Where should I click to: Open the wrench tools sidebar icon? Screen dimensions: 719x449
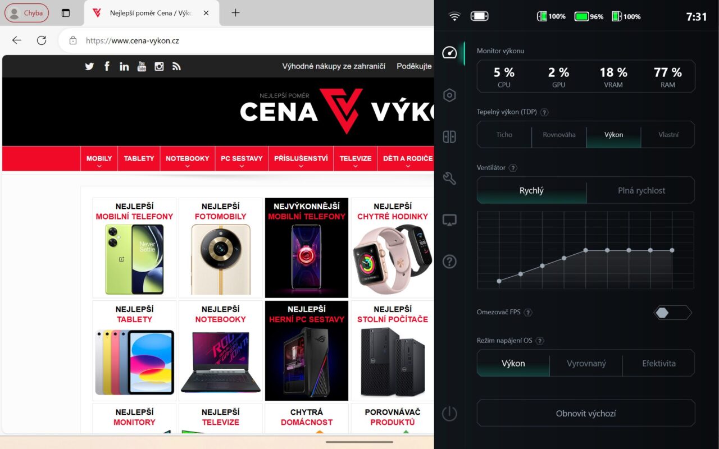click(x=449, y=178)
